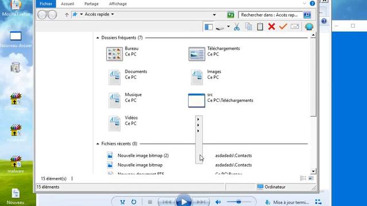This screenshot has height=206, width=367.
Task: Click the rename box toolbar icon
Action: point(295,26)
